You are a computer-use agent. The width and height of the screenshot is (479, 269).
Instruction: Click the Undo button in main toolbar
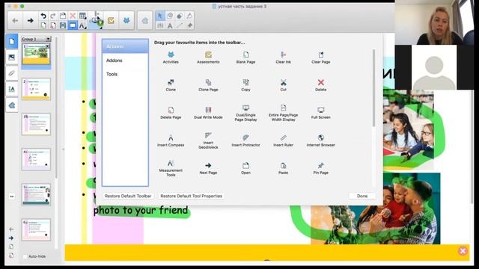point(43,16)
